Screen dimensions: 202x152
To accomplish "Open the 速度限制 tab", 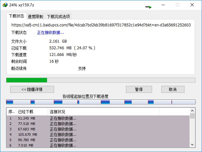I will coord(36,17).
